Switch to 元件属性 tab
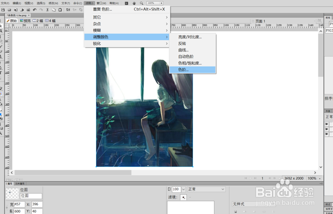The width and height of the screenshot is (333, 214). pyautogui.click(x=20, y=183)
